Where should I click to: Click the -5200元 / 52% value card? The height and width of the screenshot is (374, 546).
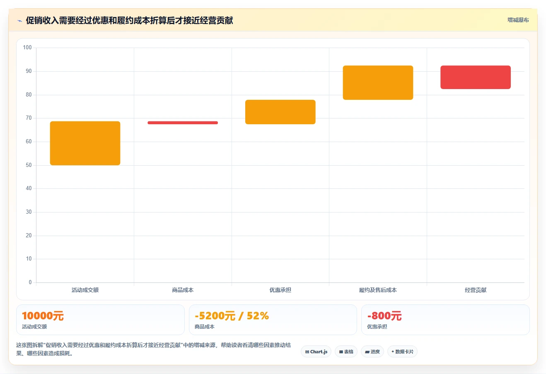(x=273, y=320)
